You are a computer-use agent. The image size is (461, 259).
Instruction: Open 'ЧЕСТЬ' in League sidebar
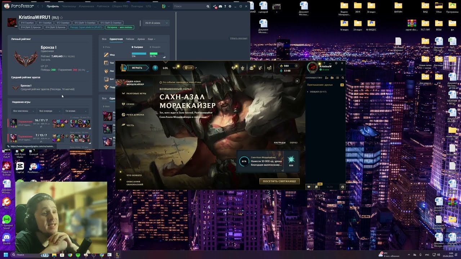(130, 125)
